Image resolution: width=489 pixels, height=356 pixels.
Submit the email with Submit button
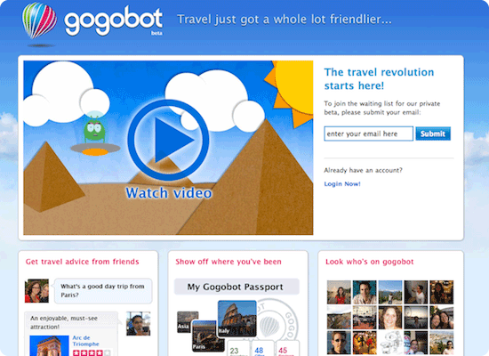click(x=433, y=133)
